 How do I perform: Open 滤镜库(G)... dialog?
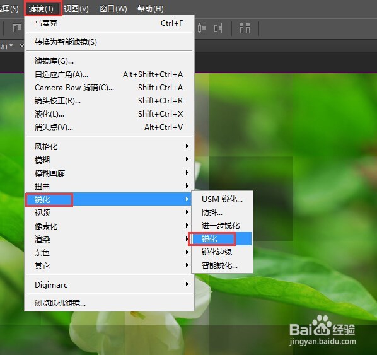point(109,61)
